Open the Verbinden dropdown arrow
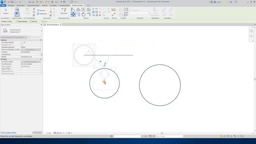The width and height of the screenshot is (256, 144). 48,14
